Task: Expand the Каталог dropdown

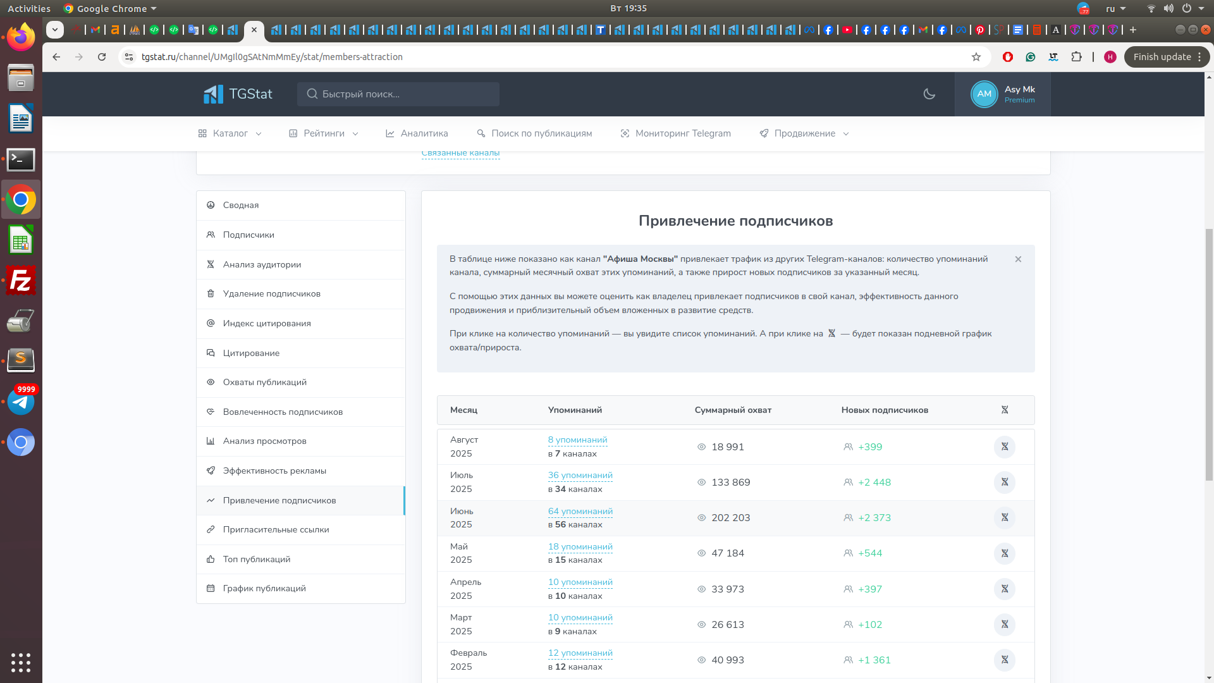Action: click(x=230, y=133)
